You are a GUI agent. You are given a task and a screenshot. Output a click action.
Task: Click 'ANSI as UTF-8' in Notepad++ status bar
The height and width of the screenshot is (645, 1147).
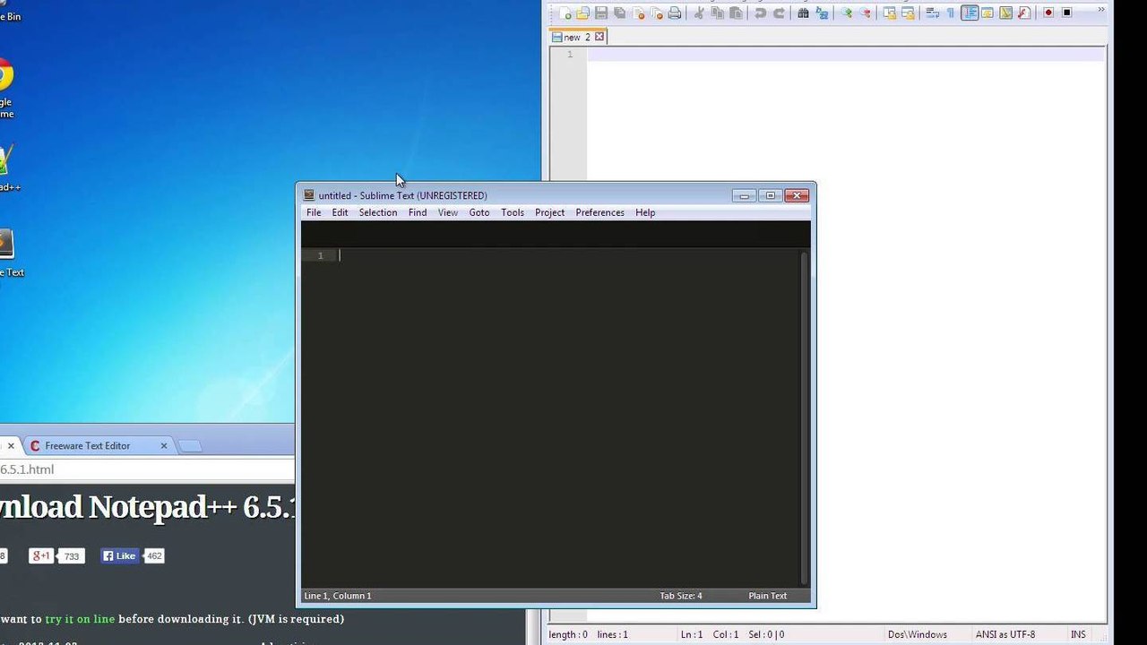pyautogui.click(x=1005, y=634)
